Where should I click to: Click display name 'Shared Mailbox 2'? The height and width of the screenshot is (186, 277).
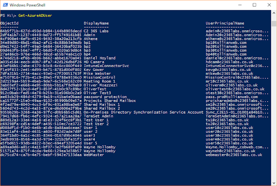point(102,109)
